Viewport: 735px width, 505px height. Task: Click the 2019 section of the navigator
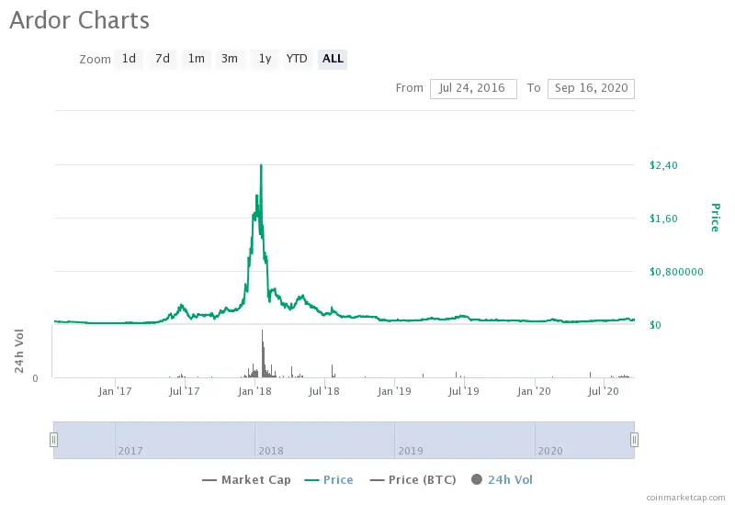pyautogui.click(x=465, y=440)
